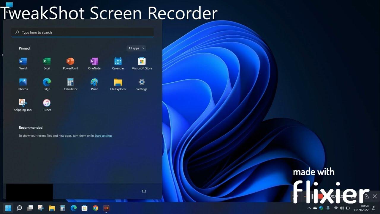
Task: Click the speaker volume tray icon
Action: (342, 208)
